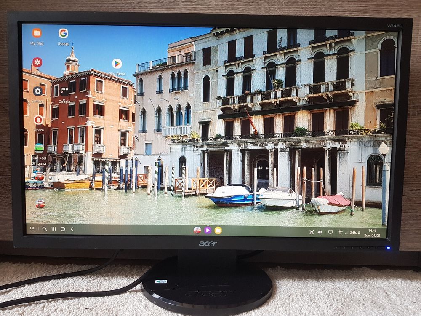This screenshot has height=316, width=421.
Task: Open the volume slider via the speaker icon
Action: [320, 231]
